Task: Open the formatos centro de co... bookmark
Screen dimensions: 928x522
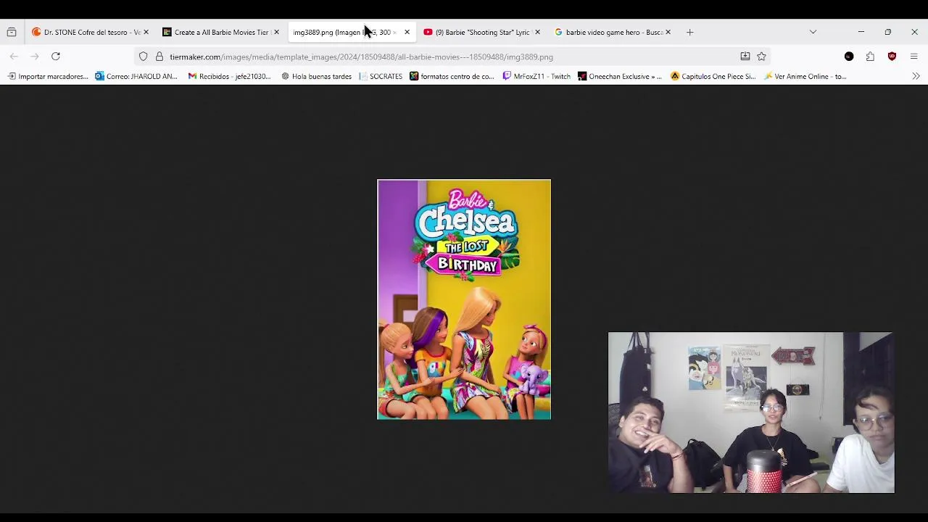Action: [x=452, y=76]
